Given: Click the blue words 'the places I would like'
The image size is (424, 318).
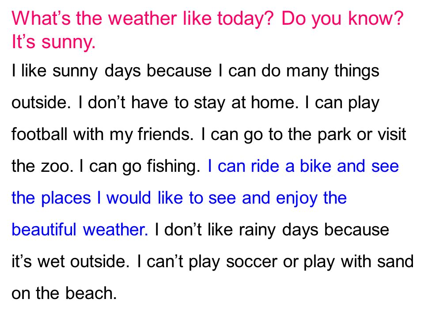Looking at the screenshot, I should point(97,198).
